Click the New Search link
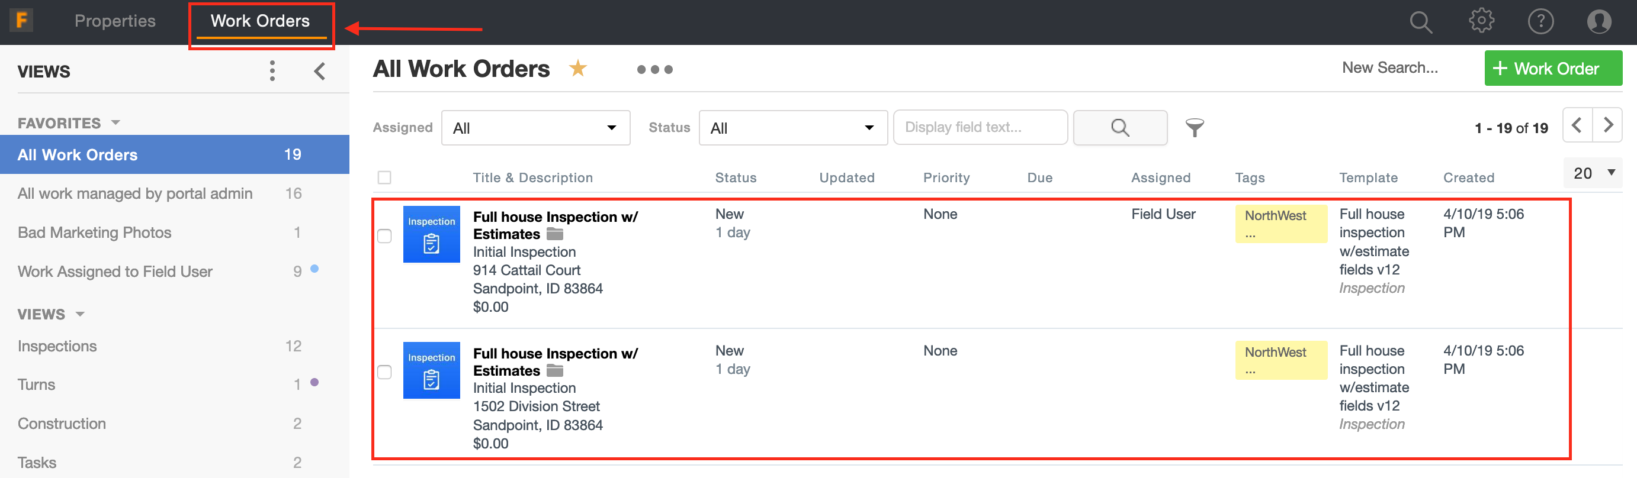 pos(1390,68)
